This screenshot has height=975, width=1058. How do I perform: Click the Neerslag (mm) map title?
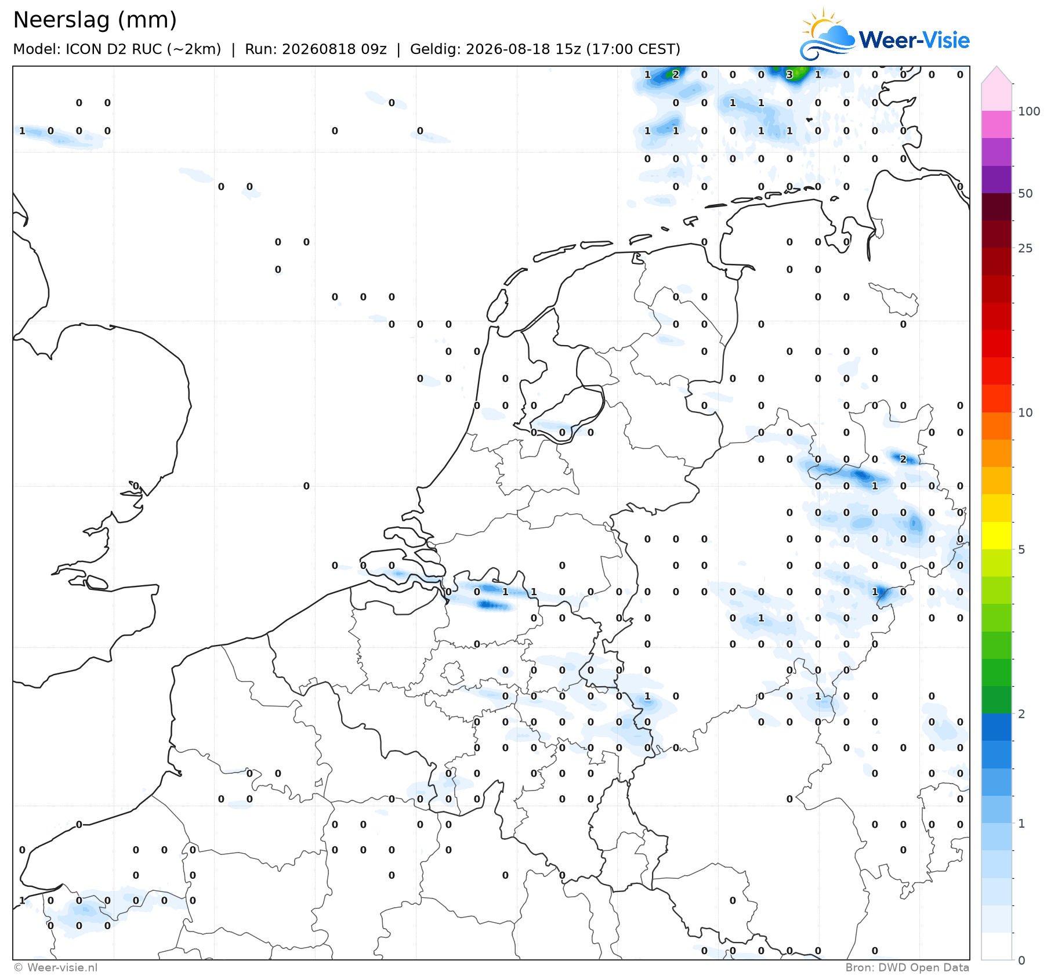click(x=95, y=20)
